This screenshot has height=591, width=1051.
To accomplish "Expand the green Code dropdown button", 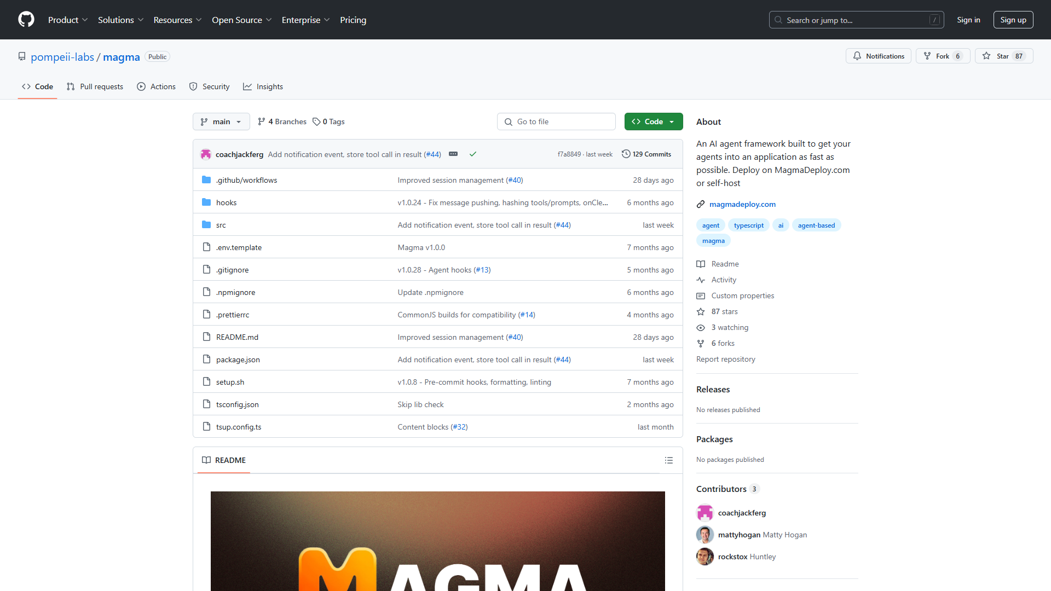I will [654, 121].
